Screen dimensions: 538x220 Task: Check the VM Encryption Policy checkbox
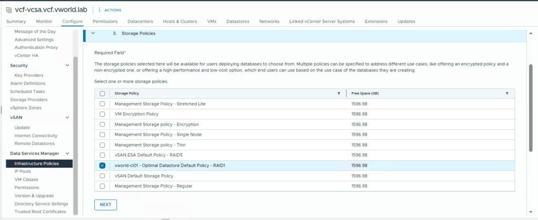[102, 114]
